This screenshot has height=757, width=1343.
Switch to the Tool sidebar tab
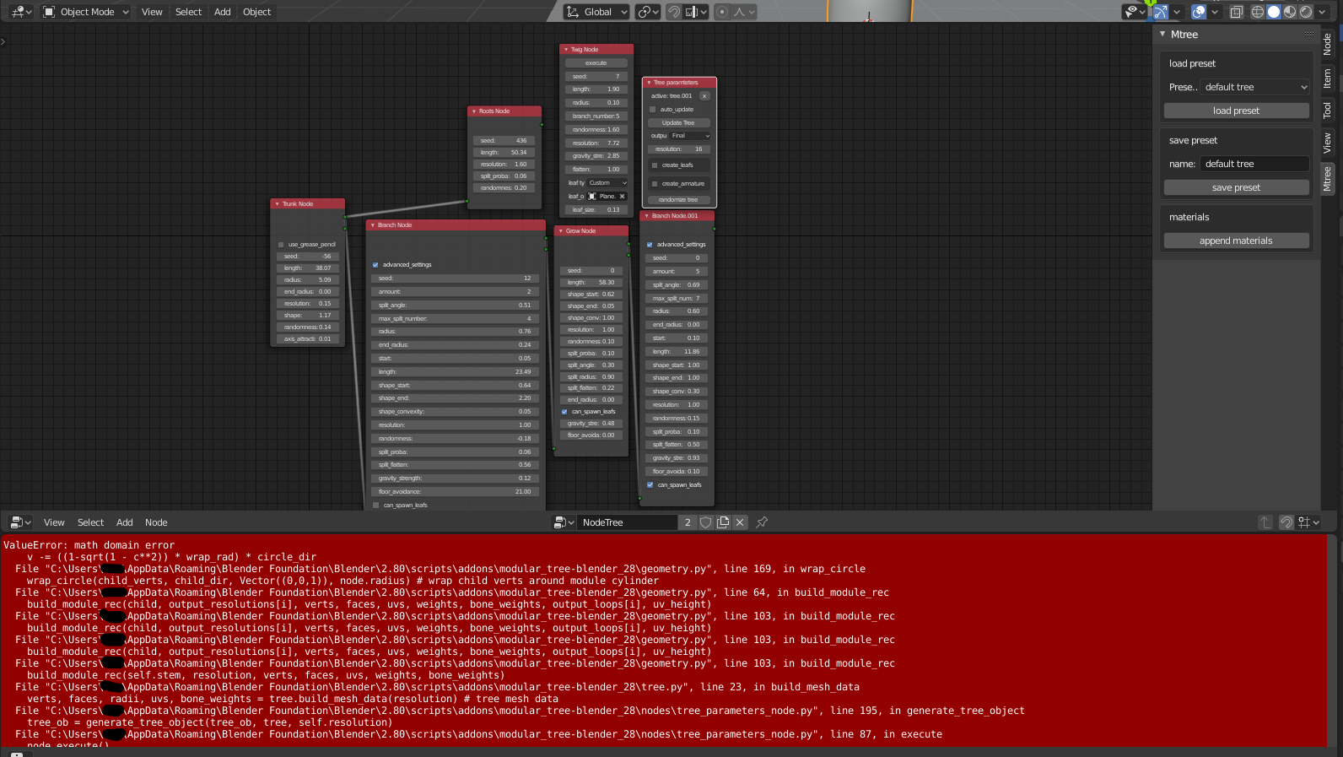(x=1328, y=110)
